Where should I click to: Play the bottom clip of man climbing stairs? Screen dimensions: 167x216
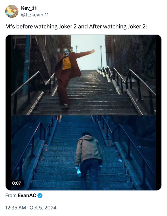83,153
